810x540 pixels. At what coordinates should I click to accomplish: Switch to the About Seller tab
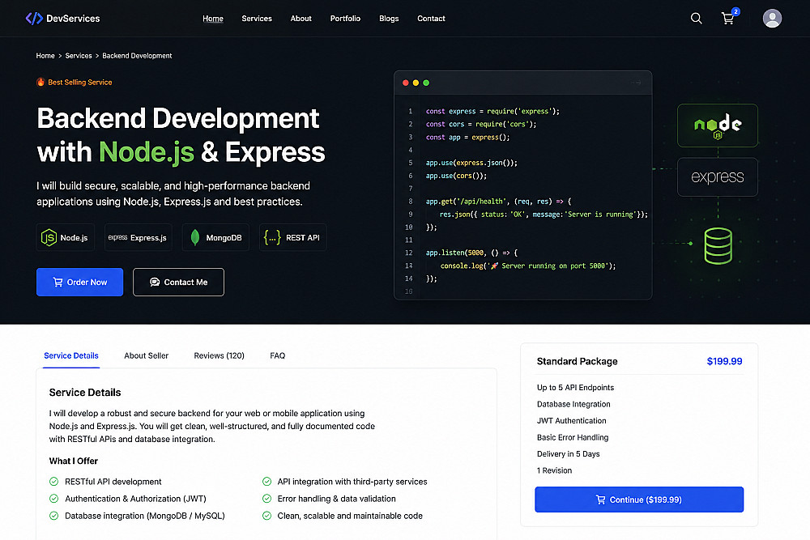(146, 355)
